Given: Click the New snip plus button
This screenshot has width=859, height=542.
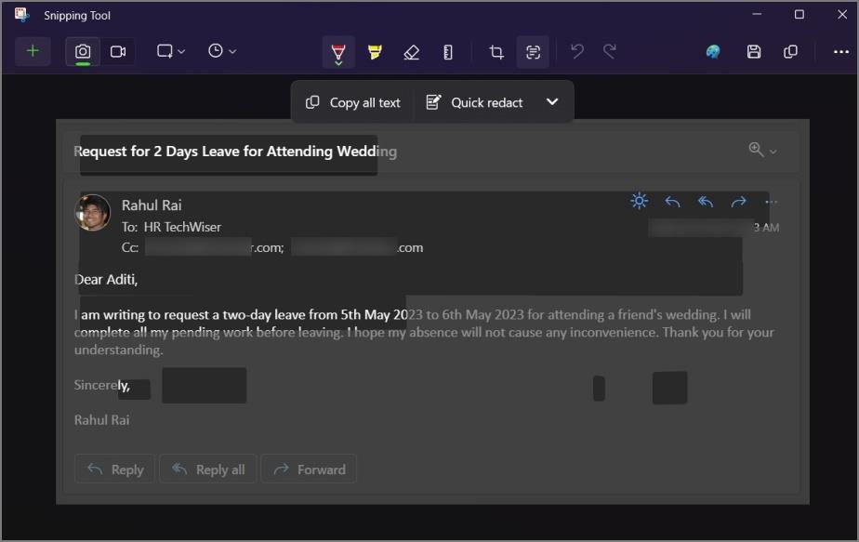Looking at the screenshot, I should coord(33,51).
